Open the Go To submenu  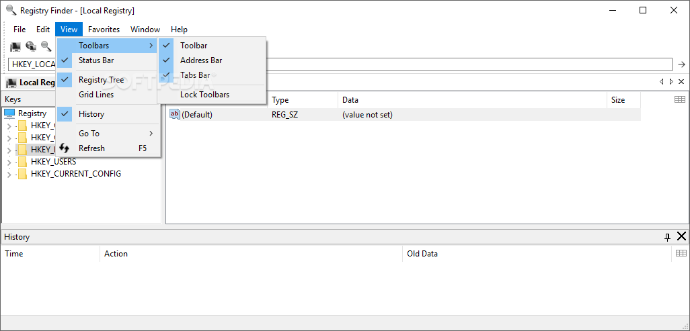108,133
